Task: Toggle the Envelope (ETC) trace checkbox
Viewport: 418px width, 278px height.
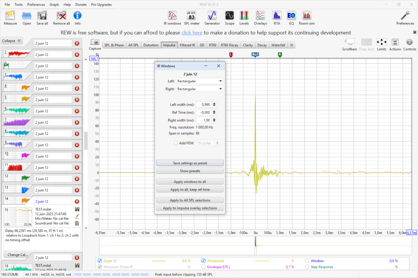Action: tap(204, 267)
